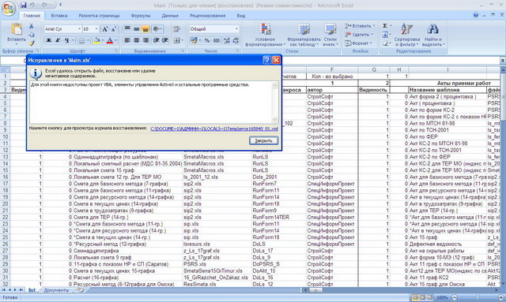The height and width of the screenshot is (302, 506).
Task: Open Find & Select (Найти и выделить)
Action: [x=433, y=35]
